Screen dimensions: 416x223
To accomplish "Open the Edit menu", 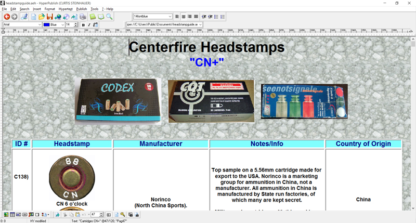I will click(14, 9).
